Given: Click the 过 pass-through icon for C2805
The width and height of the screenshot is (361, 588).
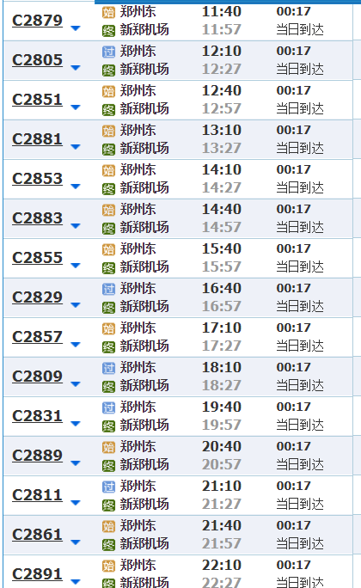Looking at the screenshot, I should click(108, 52).
